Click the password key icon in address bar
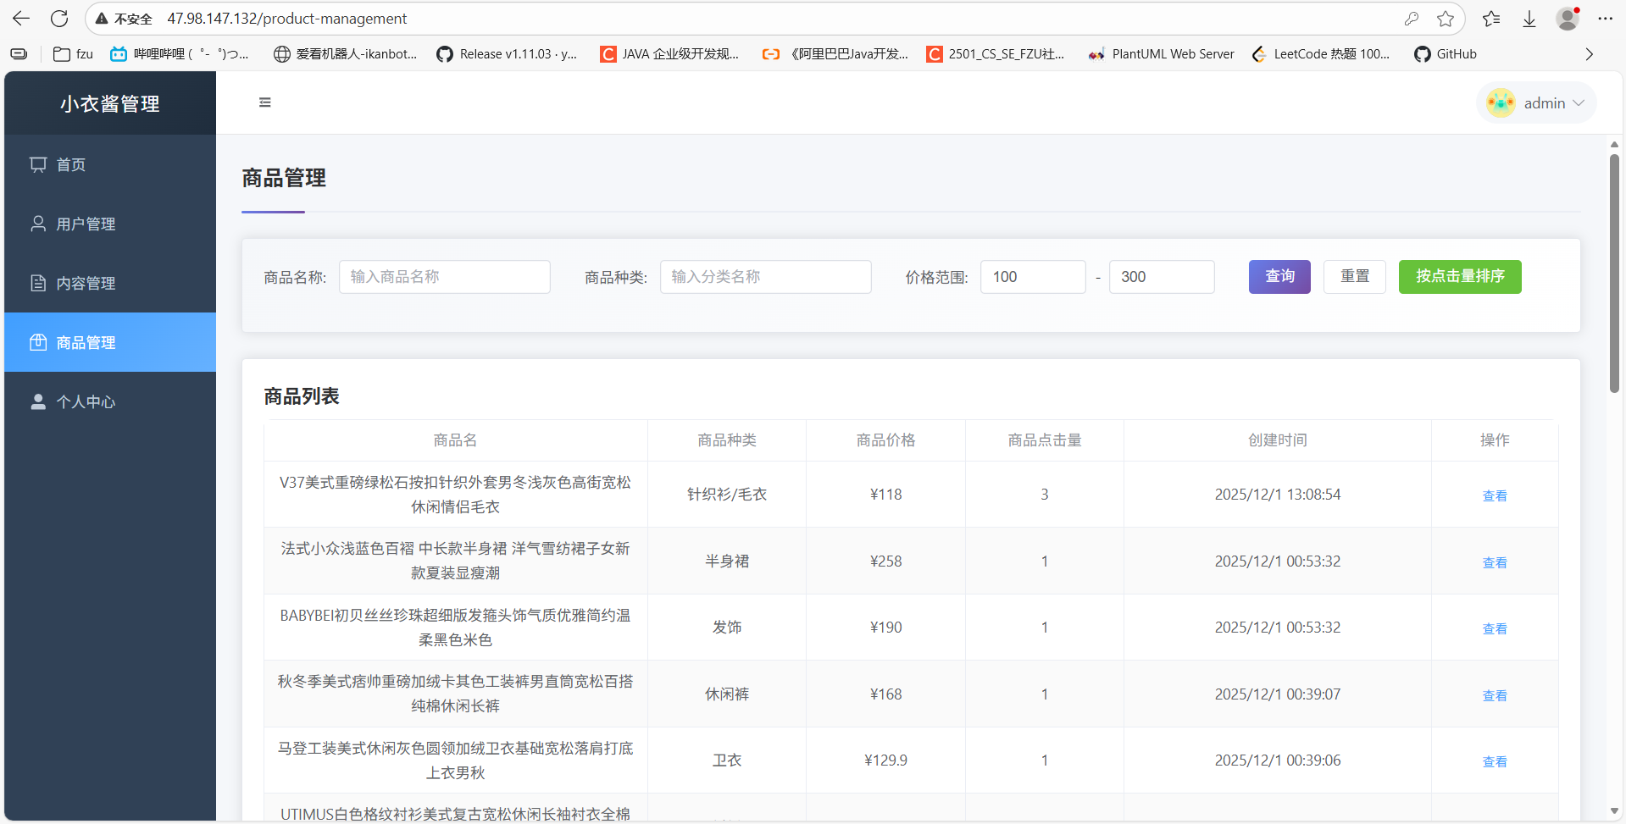 [1412, 19]
